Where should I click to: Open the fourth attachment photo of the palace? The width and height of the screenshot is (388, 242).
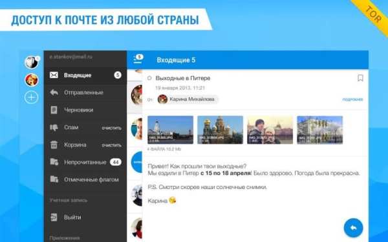[x=320, y=130]
